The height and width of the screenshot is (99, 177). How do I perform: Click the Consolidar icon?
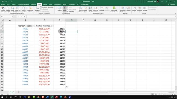101,9
